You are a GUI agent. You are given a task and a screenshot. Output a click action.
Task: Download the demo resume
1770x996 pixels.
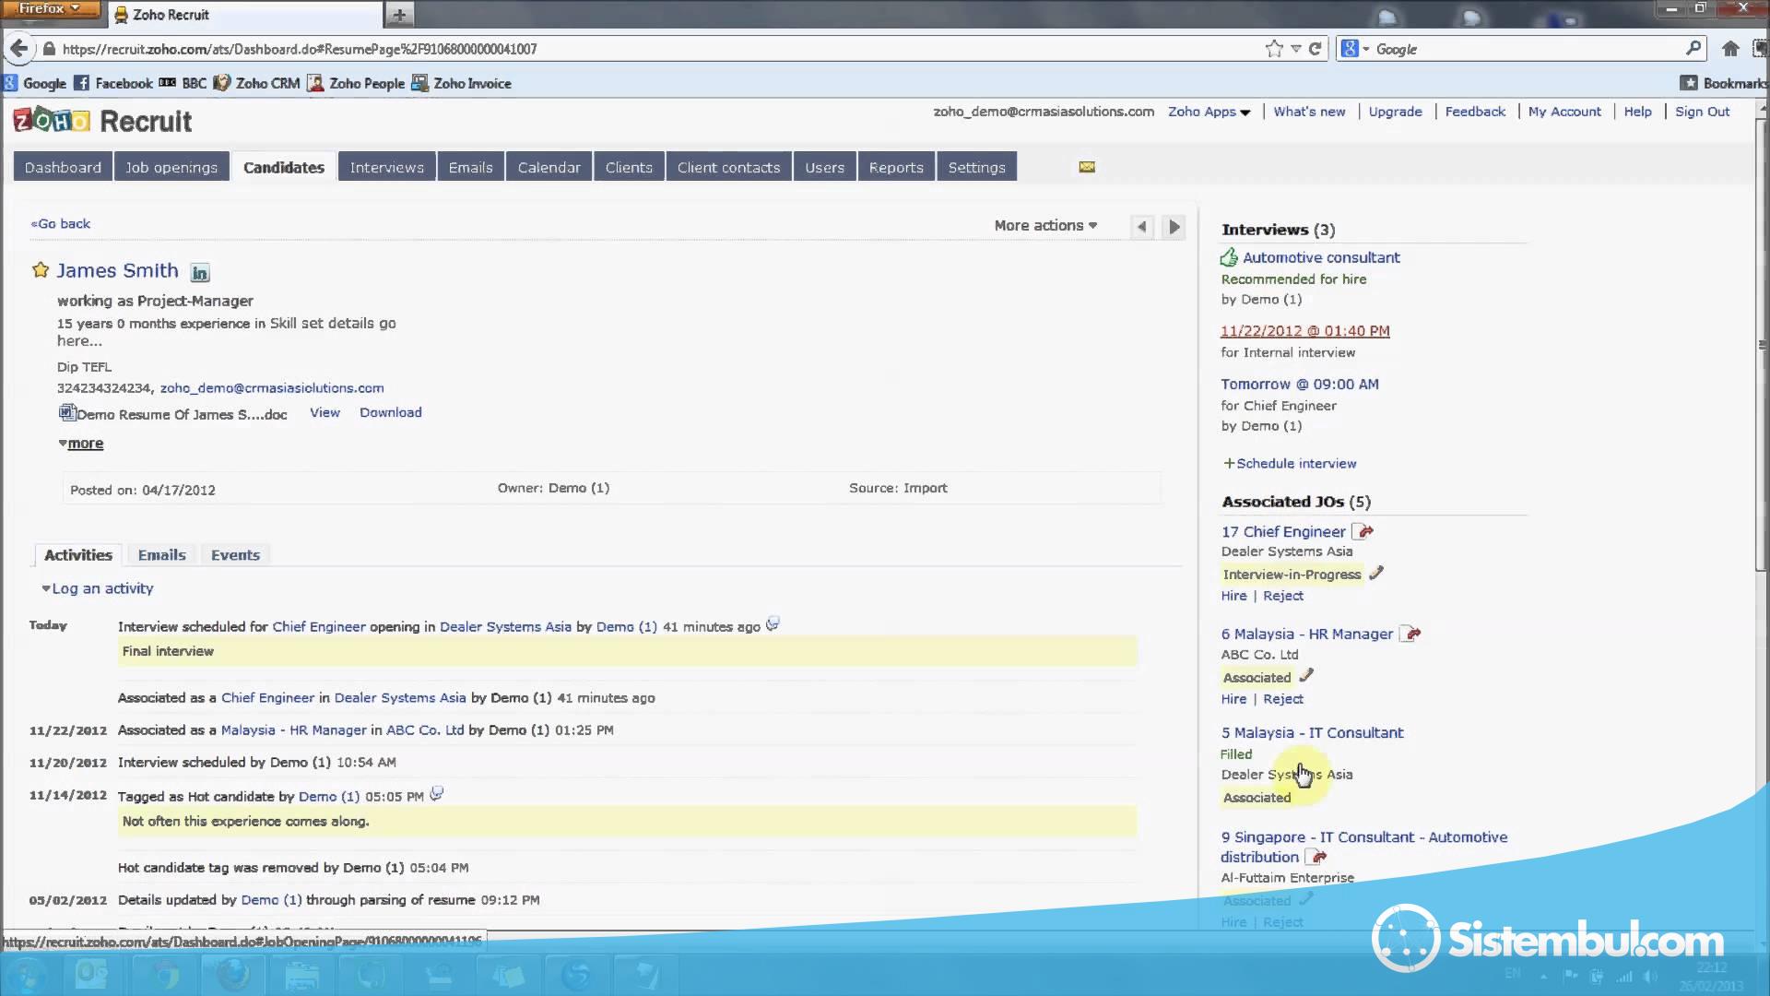pos(391,412)
